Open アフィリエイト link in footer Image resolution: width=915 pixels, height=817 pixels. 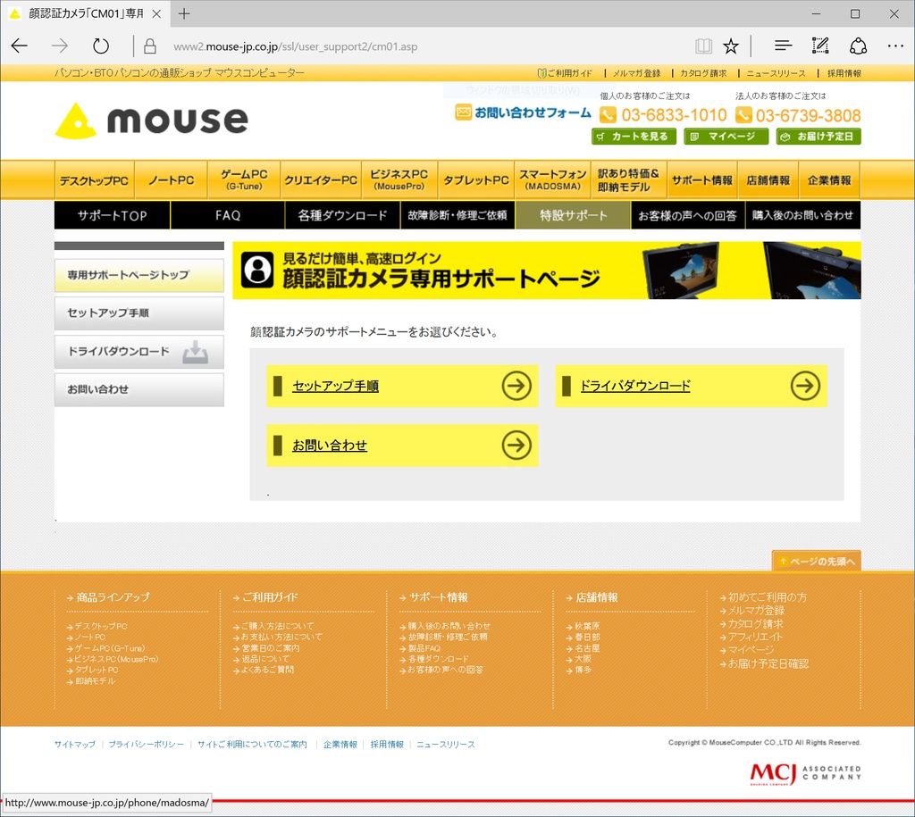(756, 637)
